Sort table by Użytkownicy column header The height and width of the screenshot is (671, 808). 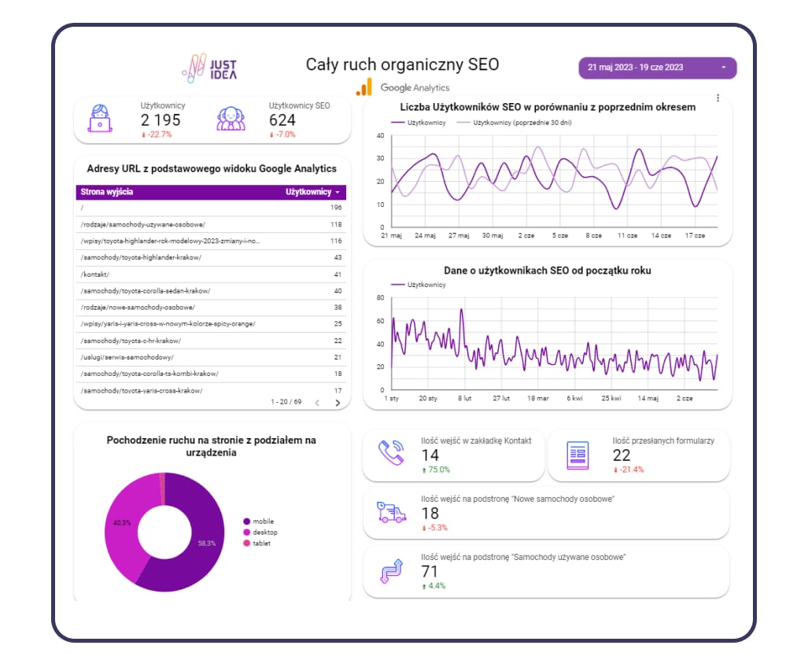click(312, 192)
